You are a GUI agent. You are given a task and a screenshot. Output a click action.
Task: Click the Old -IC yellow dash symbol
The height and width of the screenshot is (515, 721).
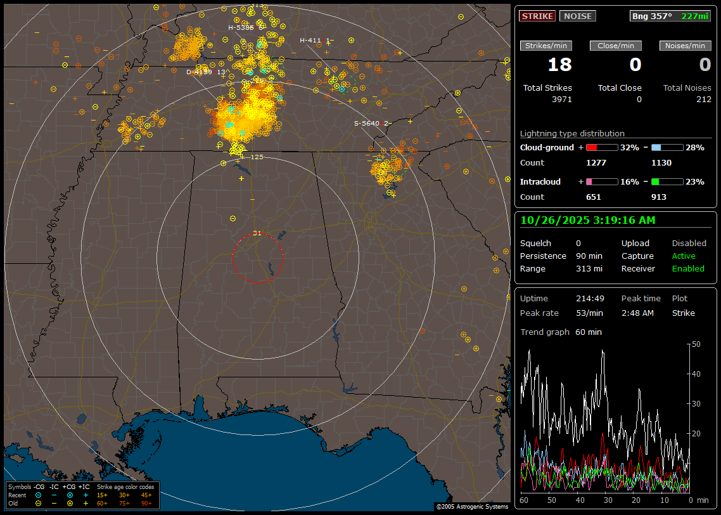click(x=54, y=502)
